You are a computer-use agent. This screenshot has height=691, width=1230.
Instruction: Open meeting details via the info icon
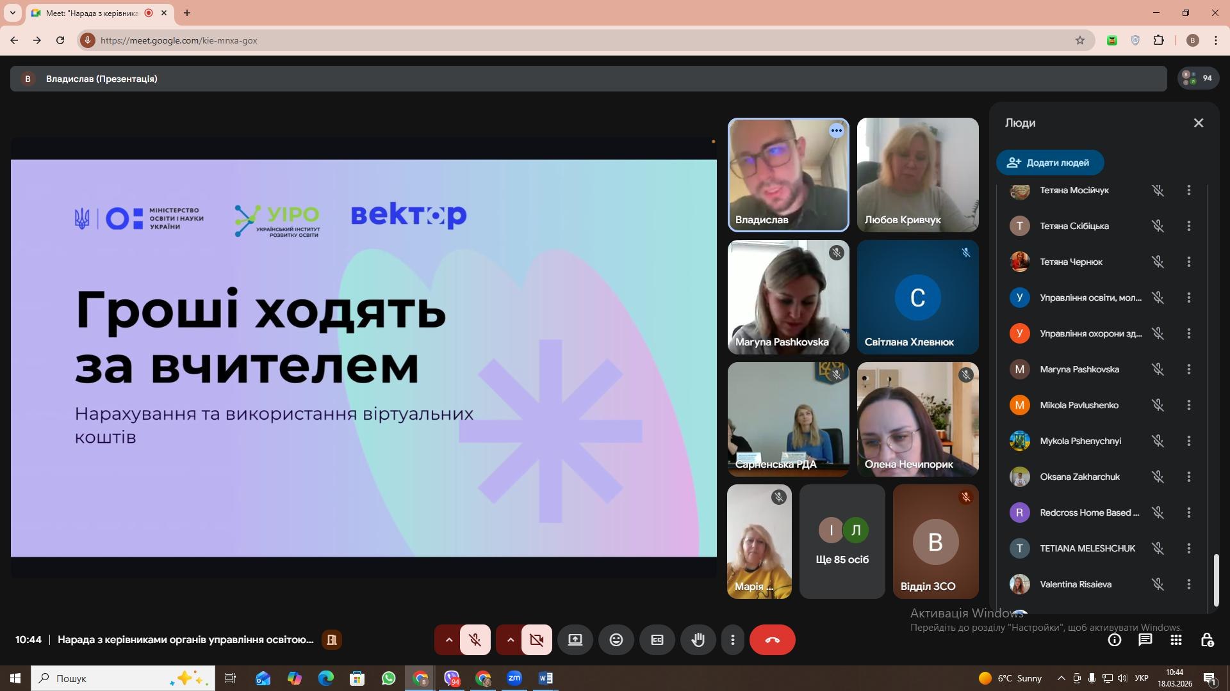(x=1115, y=639)
